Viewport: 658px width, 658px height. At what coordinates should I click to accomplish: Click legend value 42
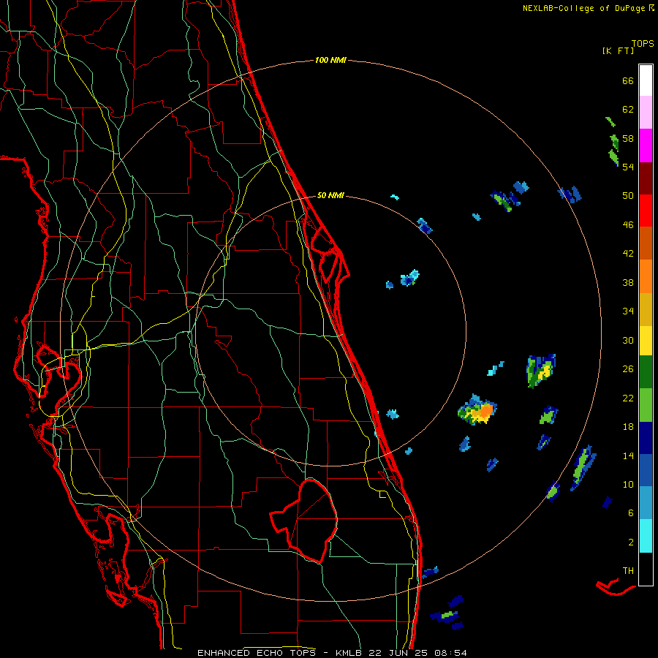(x=628, y=254)
